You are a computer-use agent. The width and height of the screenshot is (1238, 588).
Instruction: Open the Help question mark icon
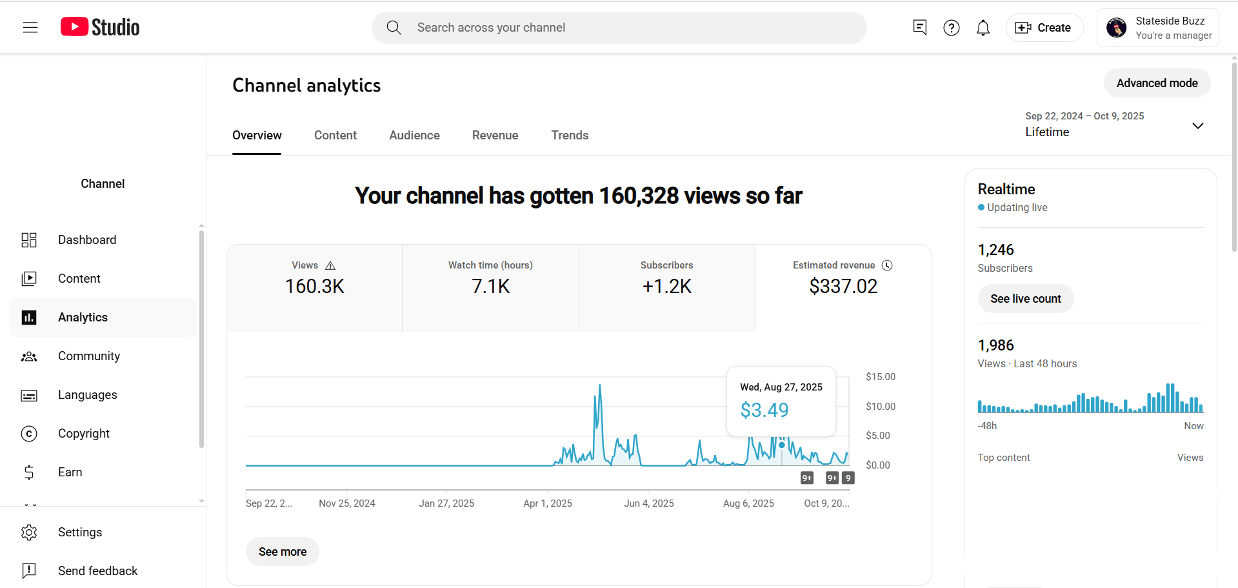tap(951, 28)
